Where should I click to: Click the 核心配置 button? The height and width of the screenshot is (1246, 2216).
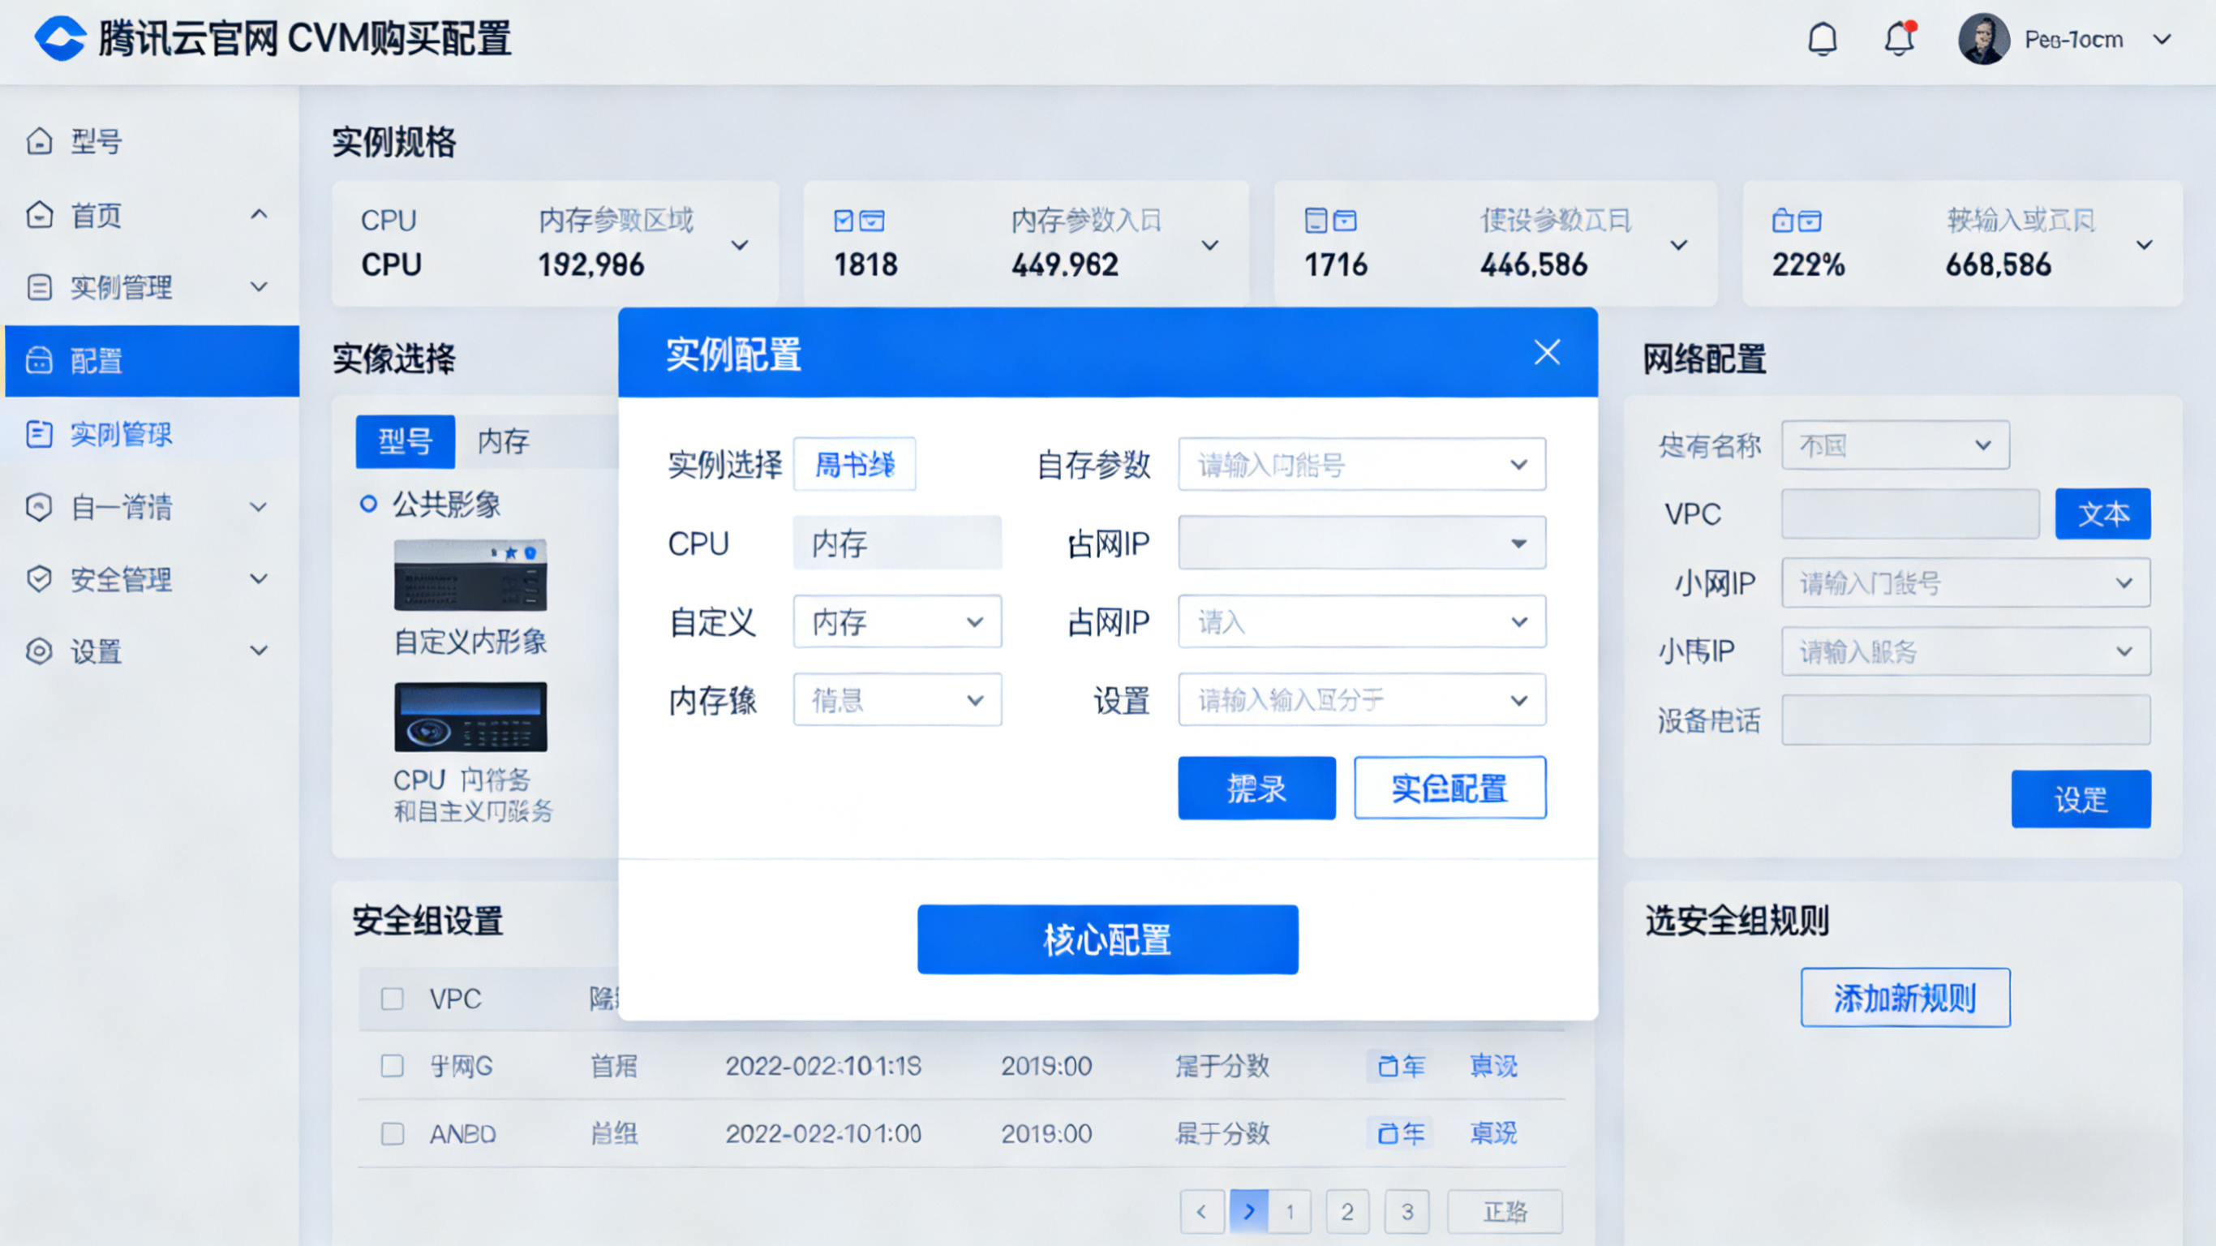click(1107, 939)
